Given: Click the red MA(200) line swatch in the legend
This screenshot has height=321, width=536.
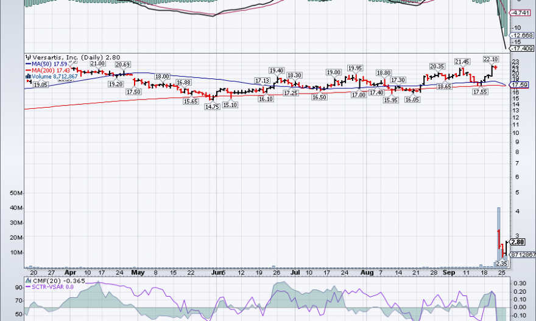Looking at the screenshot, I should point(28,71).
